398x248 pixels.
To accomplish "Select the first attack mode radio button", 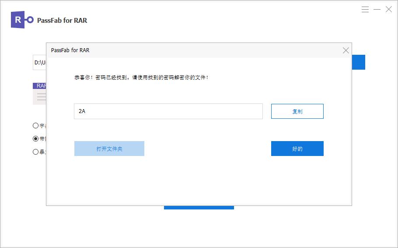I will pos(36,125).
